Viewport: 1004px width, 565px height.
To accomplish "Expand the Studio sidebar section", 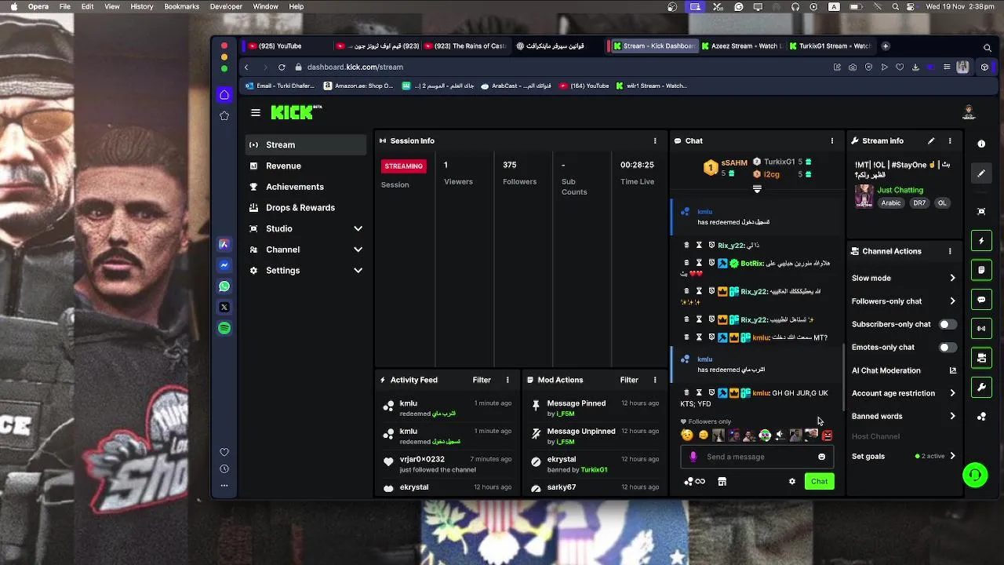I will tap(306, 228).
